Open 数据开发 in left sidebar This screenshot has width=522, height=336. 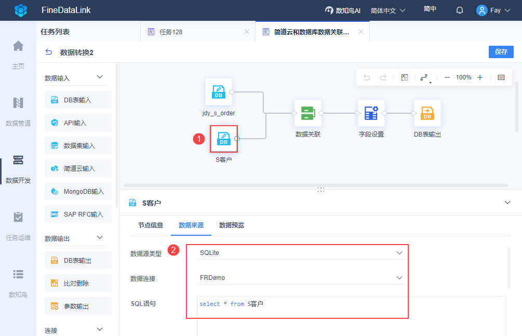point(18,169)
